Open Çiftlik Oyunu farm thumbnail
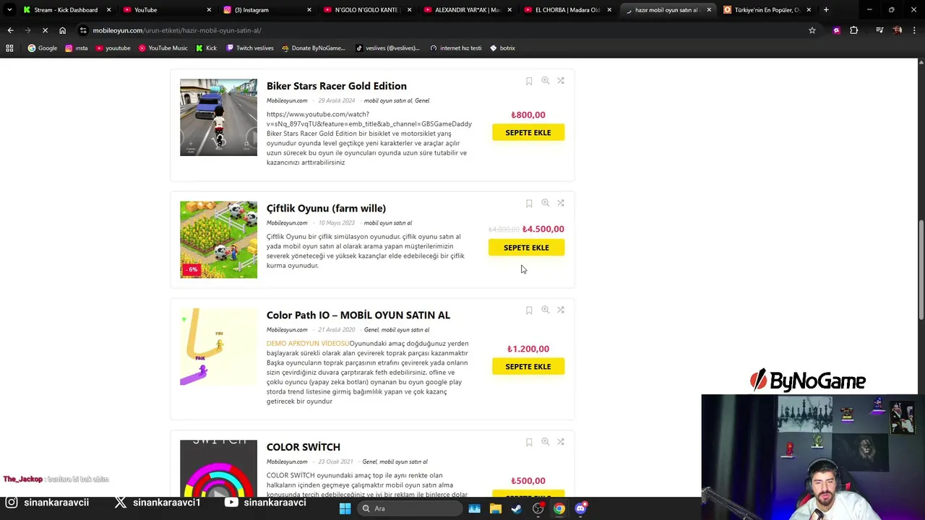The width and height of the screenshot is (925, 520). [x=218, y=240]
